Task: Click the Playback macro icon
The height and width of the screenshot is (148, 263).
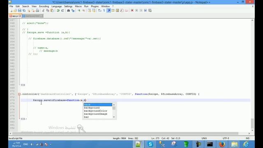Action: (x=141, y=11)
